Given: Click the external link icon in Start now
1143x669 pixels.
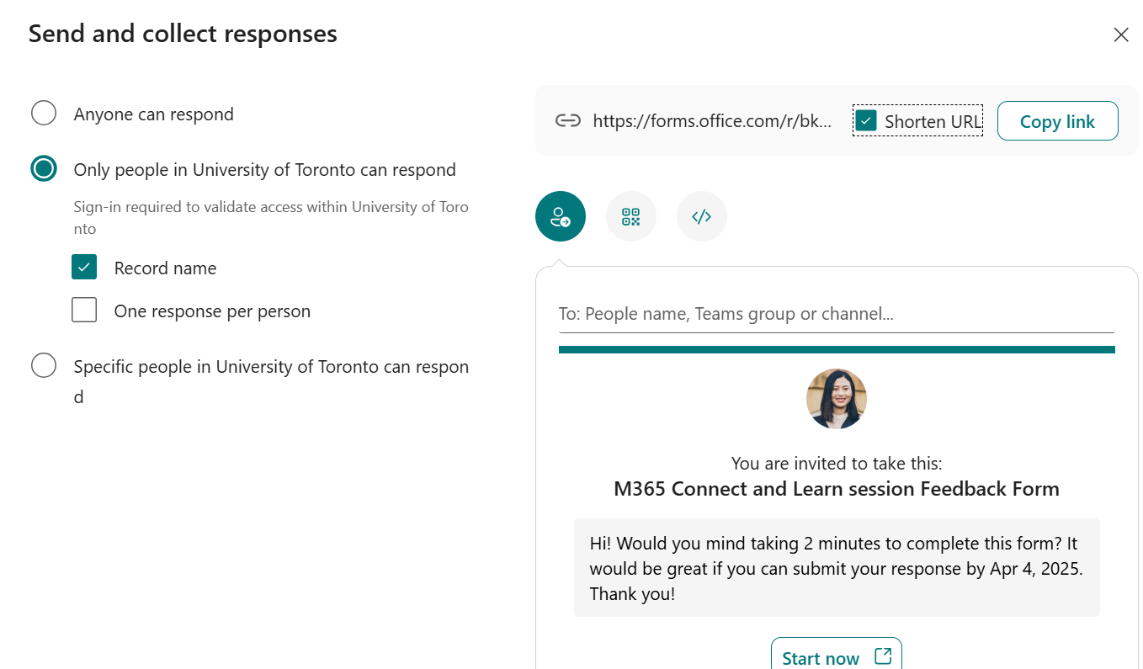Looking at the screenshot, I should click(883, 656).
